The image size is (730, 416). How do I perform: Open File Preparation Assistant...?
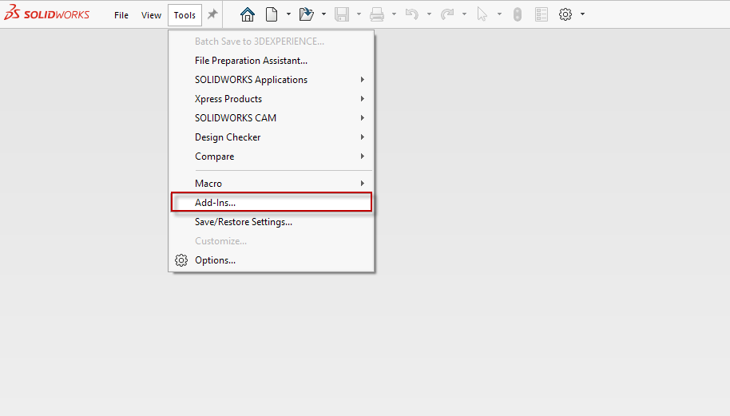(251, 61)
